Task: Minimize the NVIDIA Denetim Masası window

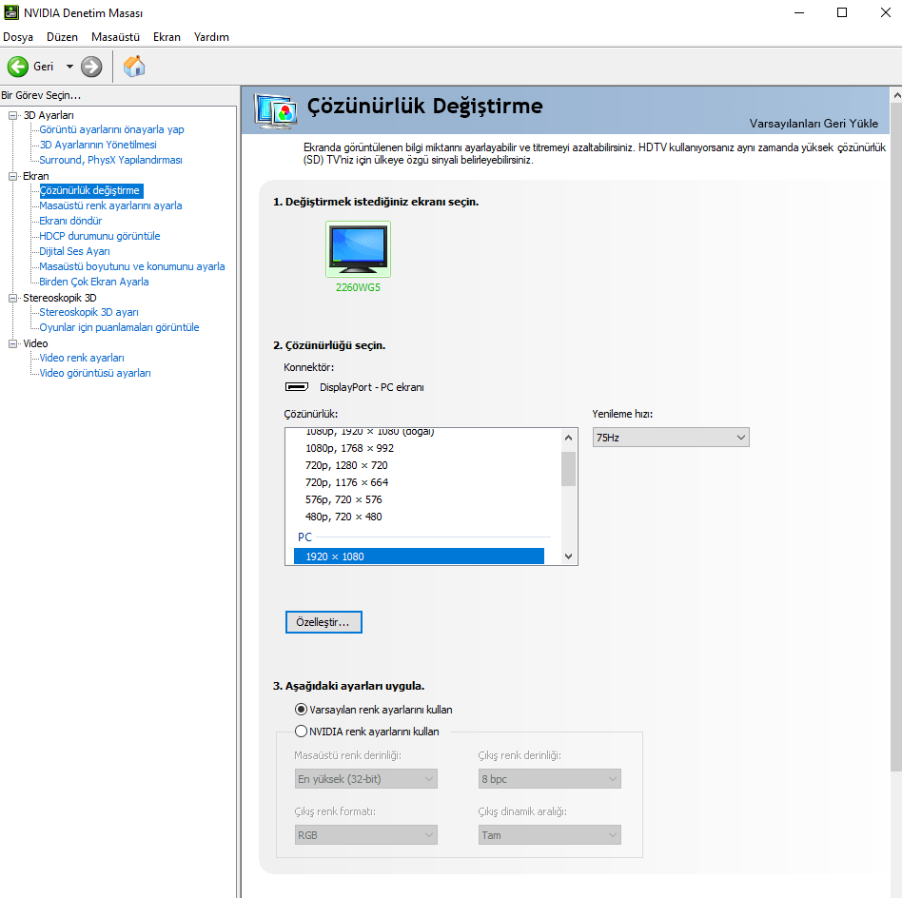Action: coord(799,12)
